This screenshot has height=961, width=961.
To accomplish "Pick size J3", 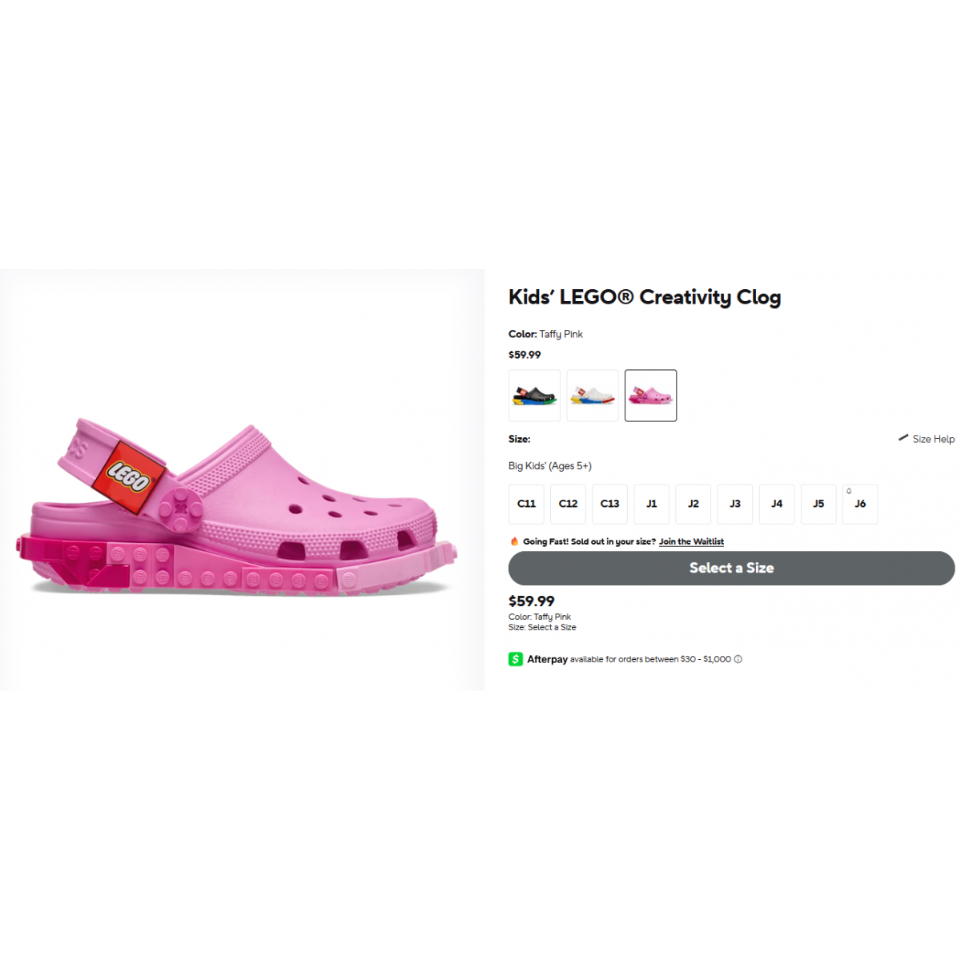I will pyautogui.click(x=734, y=504).
